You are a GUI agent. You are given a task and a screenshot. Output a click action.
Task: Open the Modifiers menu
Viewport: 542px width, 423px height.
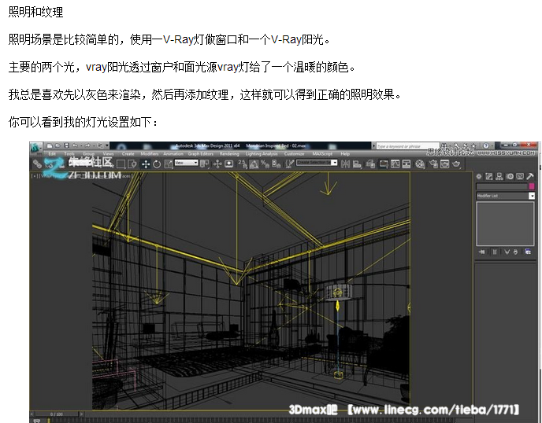(x=150, y=154)
